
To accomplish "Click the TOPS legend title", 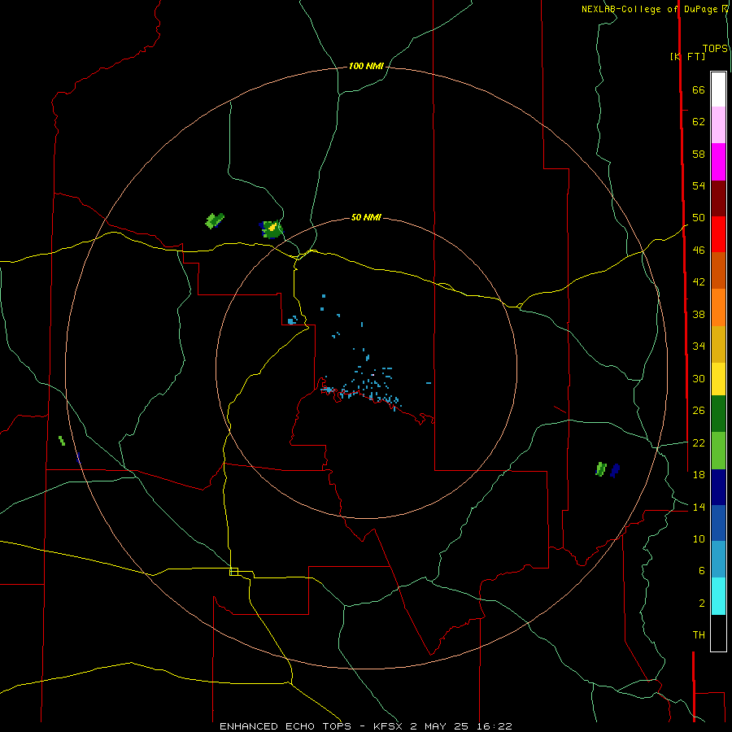I will click(x=715, y=49).
